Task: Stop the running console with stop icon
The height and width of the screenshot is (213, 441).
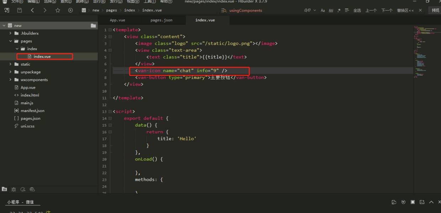Action: point(413,202)
